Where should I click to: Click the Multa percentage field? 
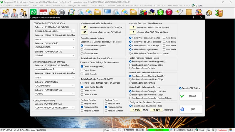(137, 110)
